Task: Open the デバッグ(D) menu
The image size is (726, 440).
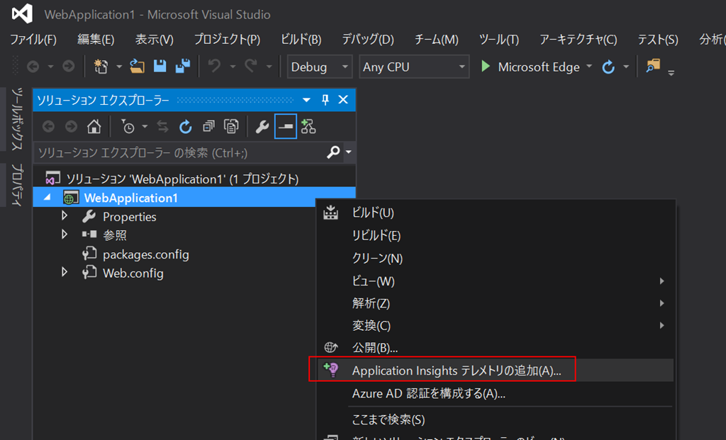Action: [368, 40]
